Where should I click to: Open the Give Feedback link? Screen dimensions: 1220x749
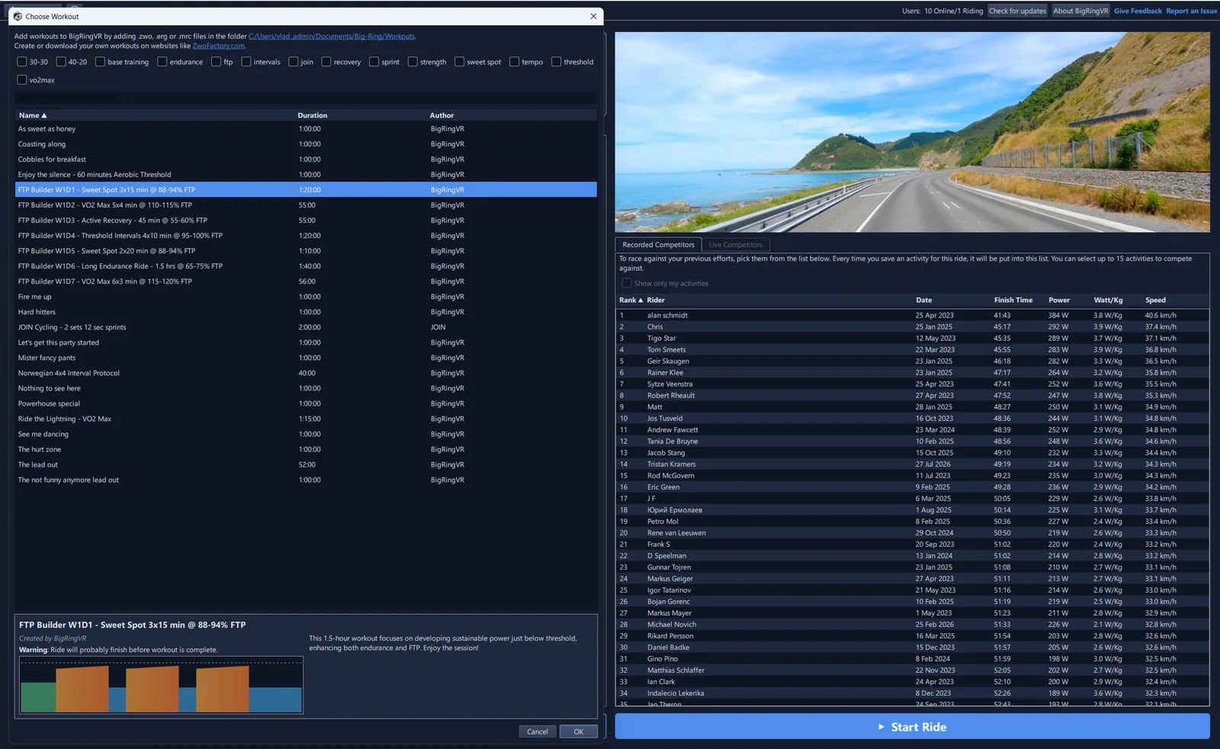(x=1138, y=11)
